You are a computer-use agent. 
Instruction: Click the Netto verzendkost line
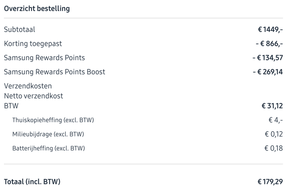pos(33,96)
